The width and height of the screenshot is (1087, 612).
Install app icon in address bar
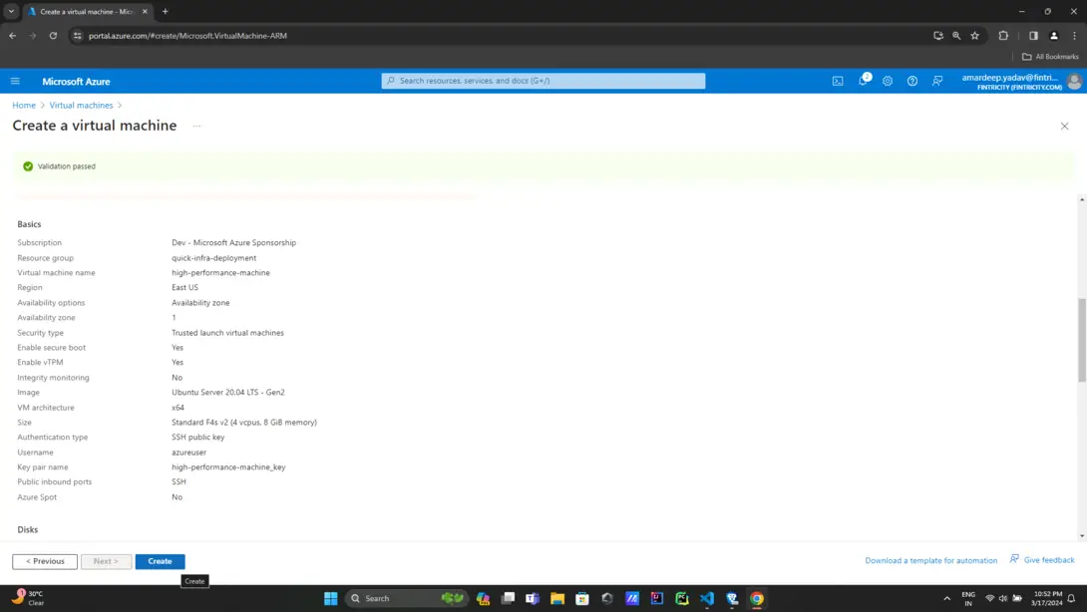(x=938, y=35)
